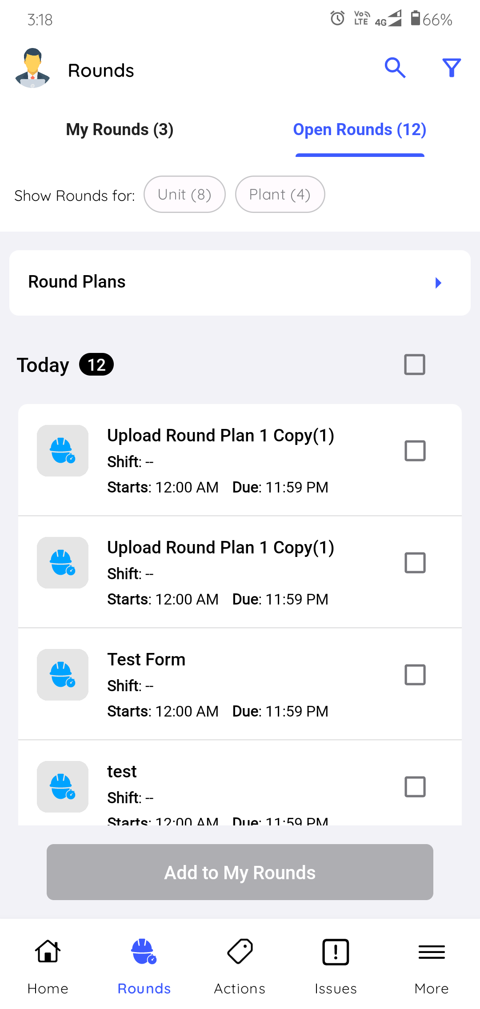Tick the Test Form round checkbox
Viewport: 480px width, 1009px height.
click(415, 675)
